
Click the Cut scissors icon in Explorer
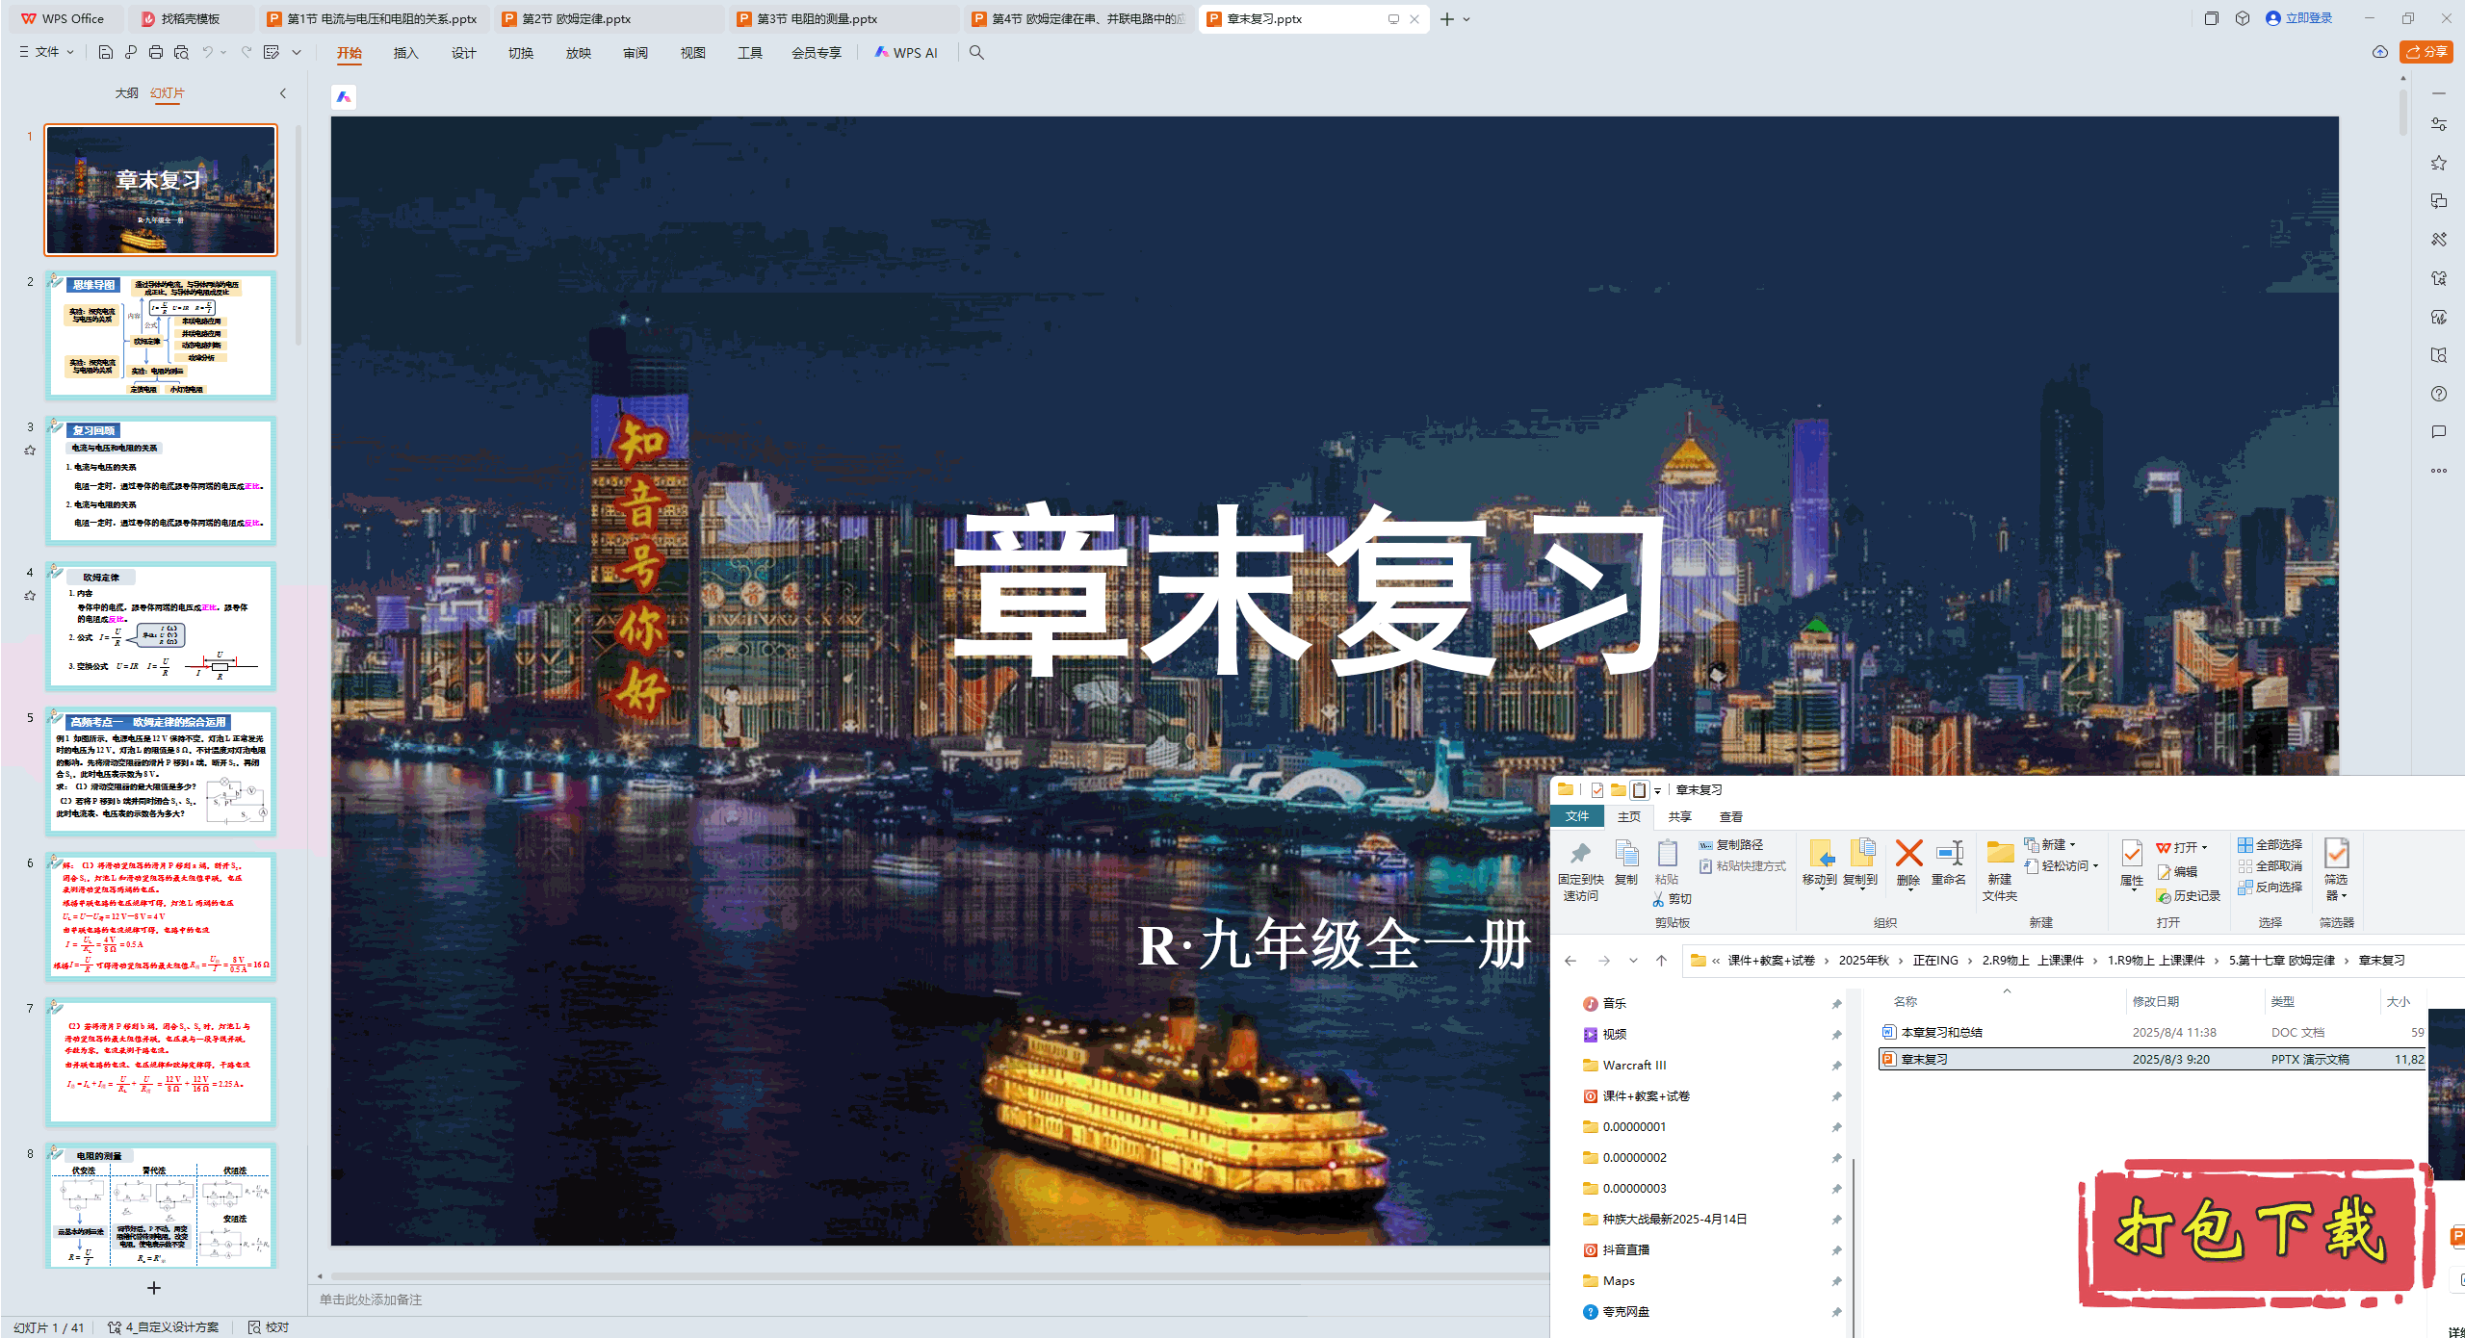tap(1658, 899)
